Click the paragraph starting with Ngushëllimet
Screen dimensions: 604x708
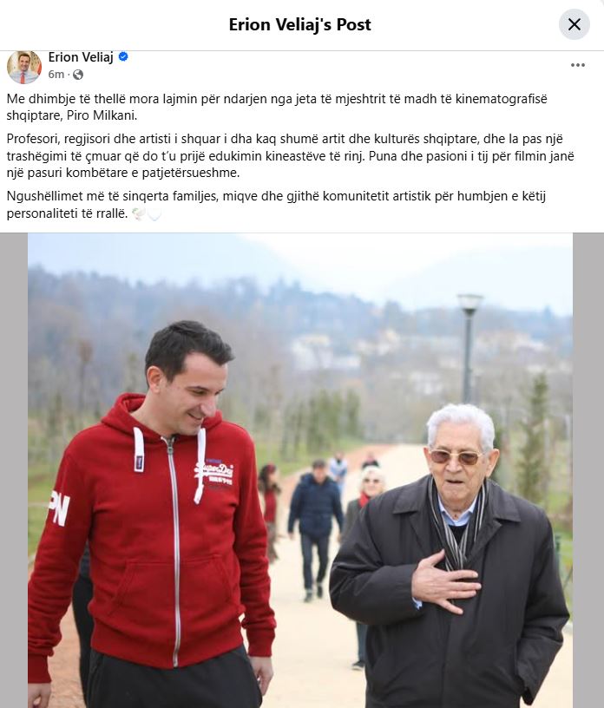[x=277, y=205]
